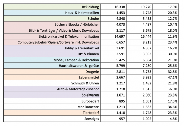Select the Lebensmittel label
Screen dimensions: 184x126
(89, 77)
